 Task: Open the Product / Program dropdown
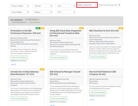pos(20,6)
